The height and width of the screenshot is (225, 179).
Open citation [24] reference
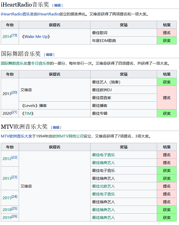[x=14, y=197]
